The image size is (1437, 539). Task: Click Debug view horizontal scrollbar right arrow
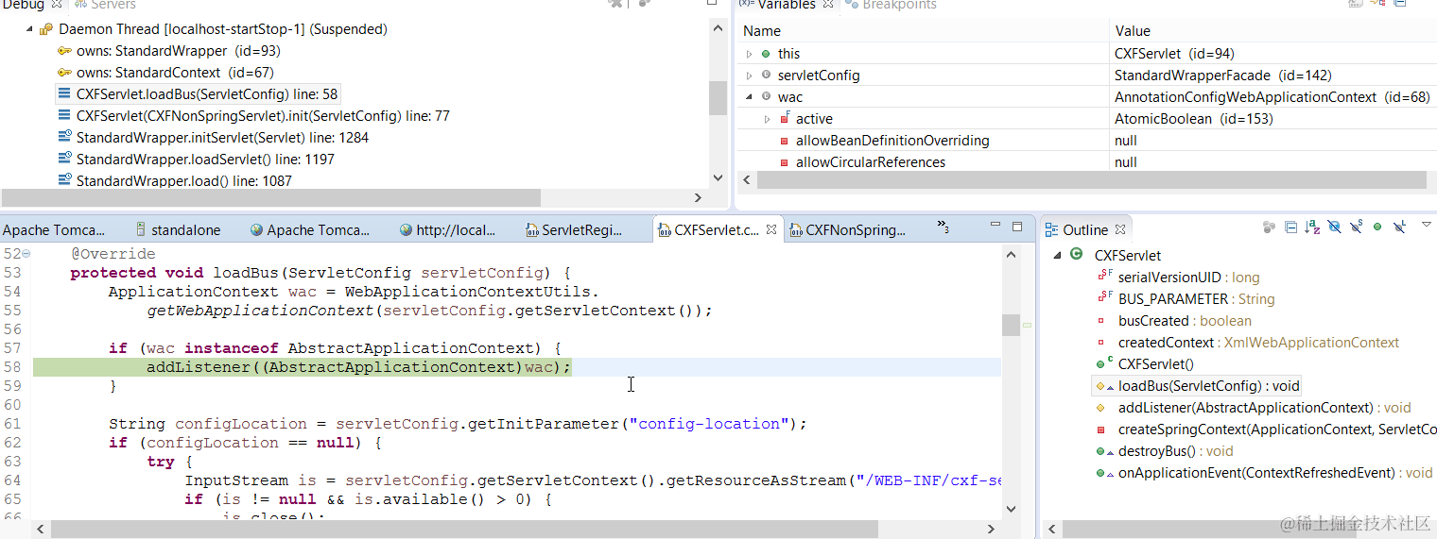pos(699,198)
